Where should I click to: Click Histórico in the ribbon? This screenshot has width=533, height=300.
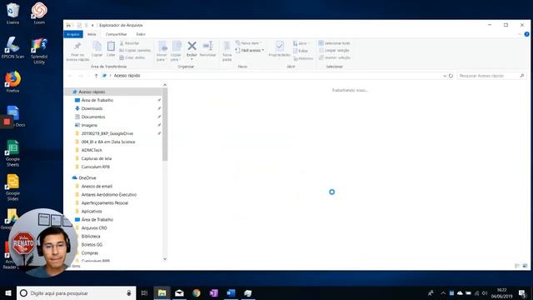click(x=303, y=58)
